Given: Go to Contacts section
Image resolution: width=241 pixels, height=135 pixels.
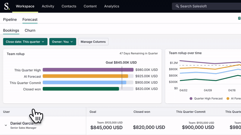Looking at the screenshot, I should [69, 6].
